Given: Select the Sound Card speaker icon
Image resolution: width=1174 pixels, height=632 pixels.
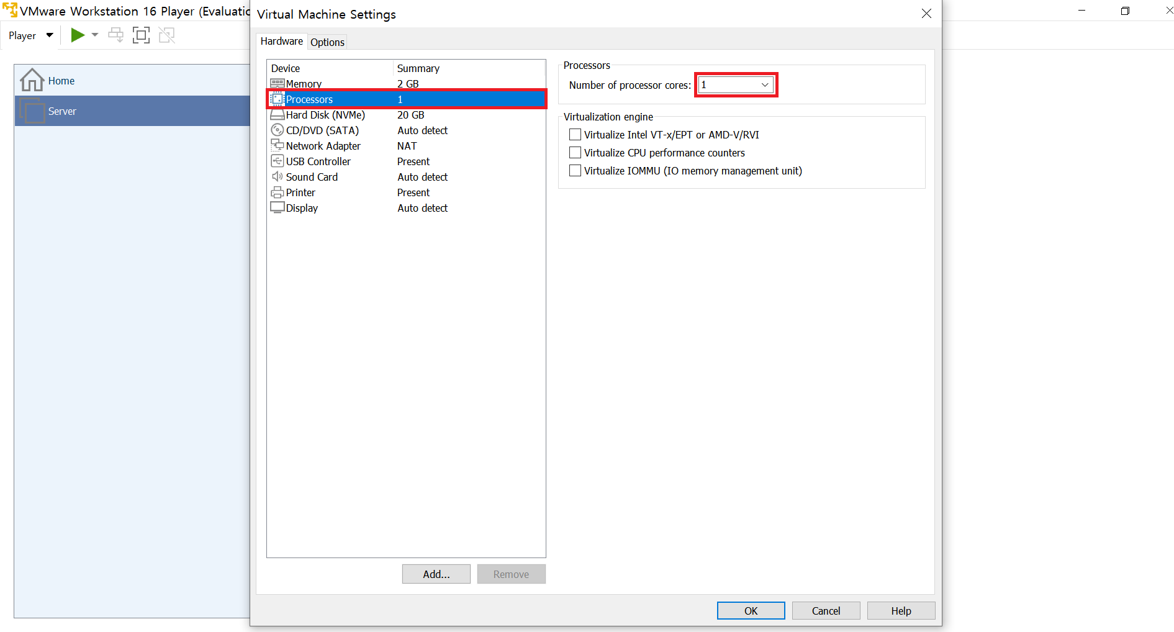Looking at the screenshot, I should [x=278, y=177].
